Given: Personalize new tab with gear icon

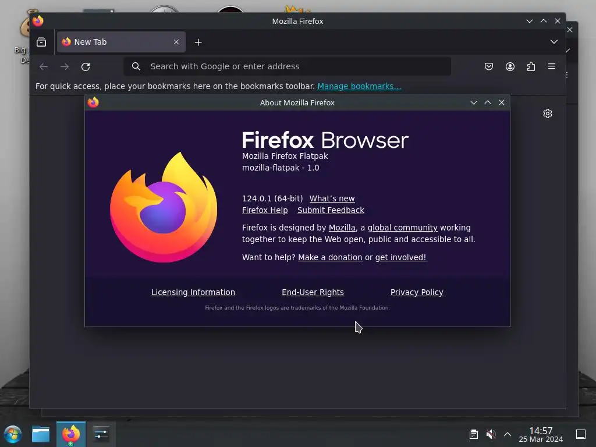Looking at the screenshot, I should click(547, 113).
